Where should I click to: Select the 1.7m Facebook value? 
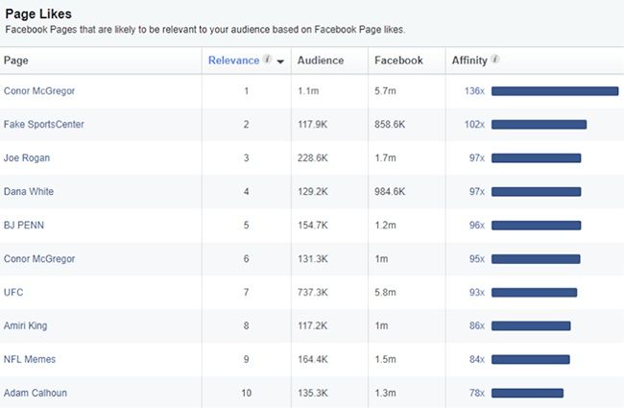385,158
